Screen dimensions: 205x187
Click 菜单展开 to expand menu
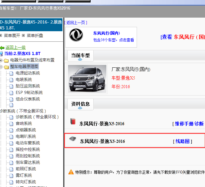coord(12,36)
